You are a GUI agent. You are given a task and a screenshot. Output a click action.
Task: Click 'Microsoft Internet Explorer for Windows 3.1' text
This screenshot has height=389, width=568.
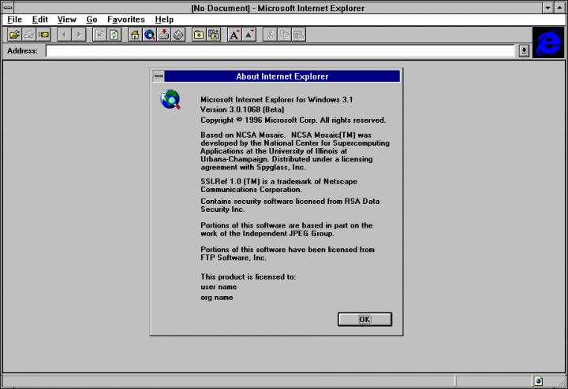click(277, 99)
